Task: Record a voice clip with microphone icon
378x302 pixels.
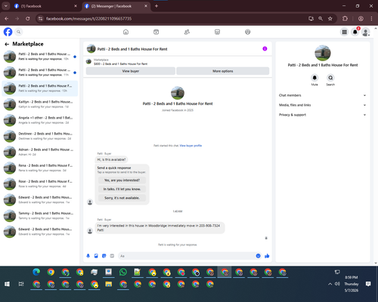Action: click(88, 256)
